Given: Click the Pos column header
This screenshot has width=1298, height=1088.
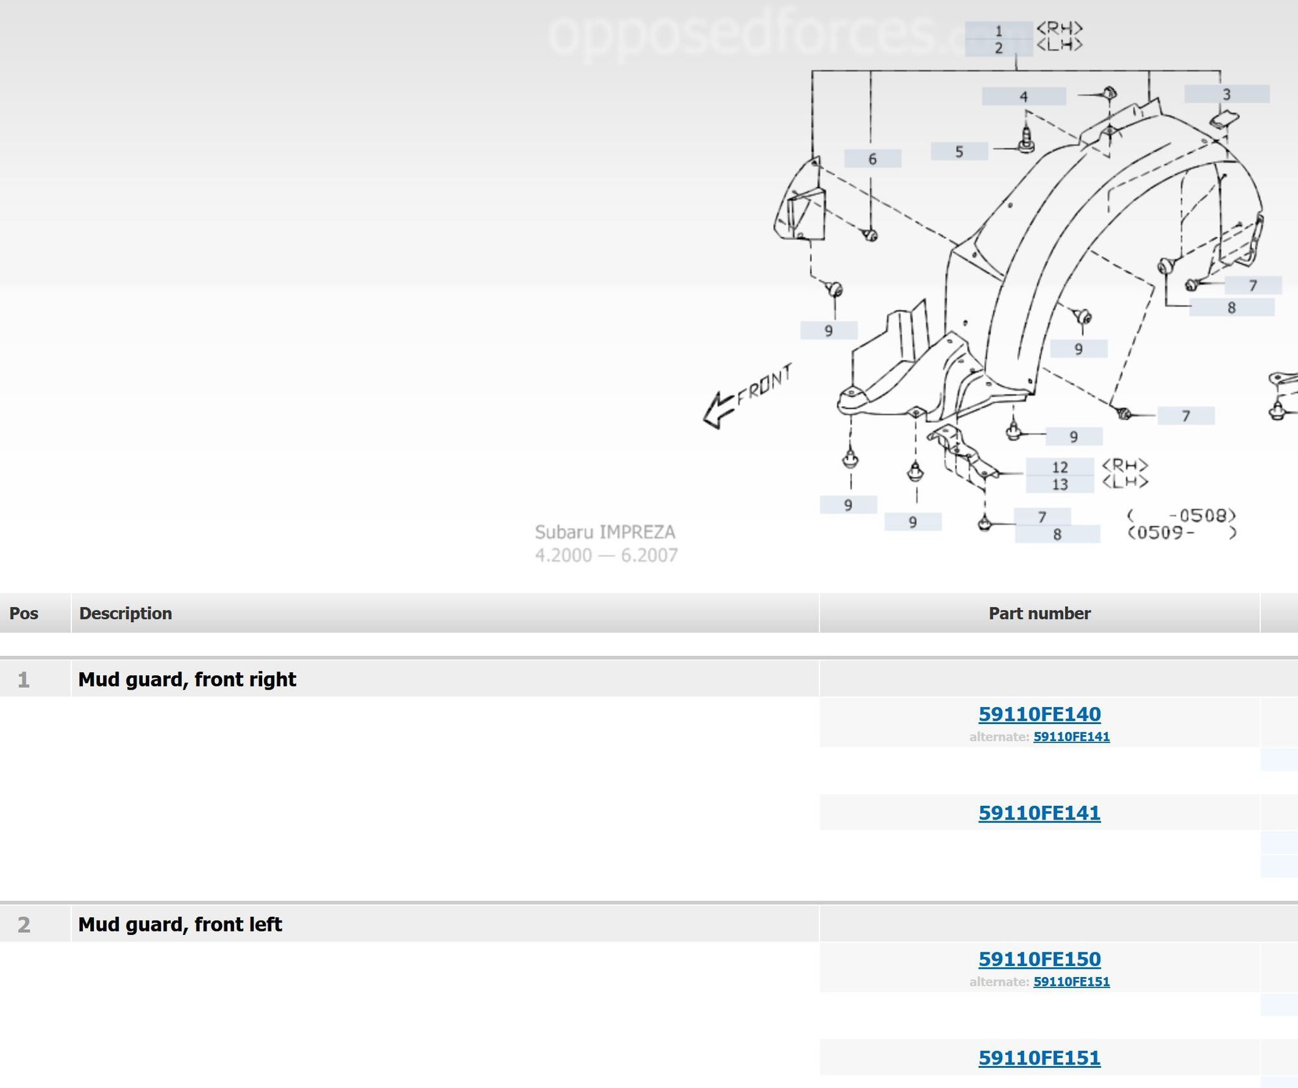Looking at the screenshot, I should pos(24,613).
